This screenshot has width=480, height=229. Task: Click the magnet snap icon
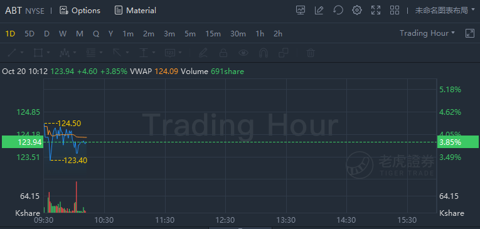tap(264, 53)
